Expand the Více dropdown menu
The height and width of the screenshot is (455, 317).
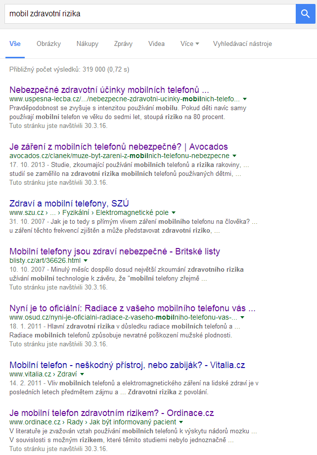click(189, 44)
